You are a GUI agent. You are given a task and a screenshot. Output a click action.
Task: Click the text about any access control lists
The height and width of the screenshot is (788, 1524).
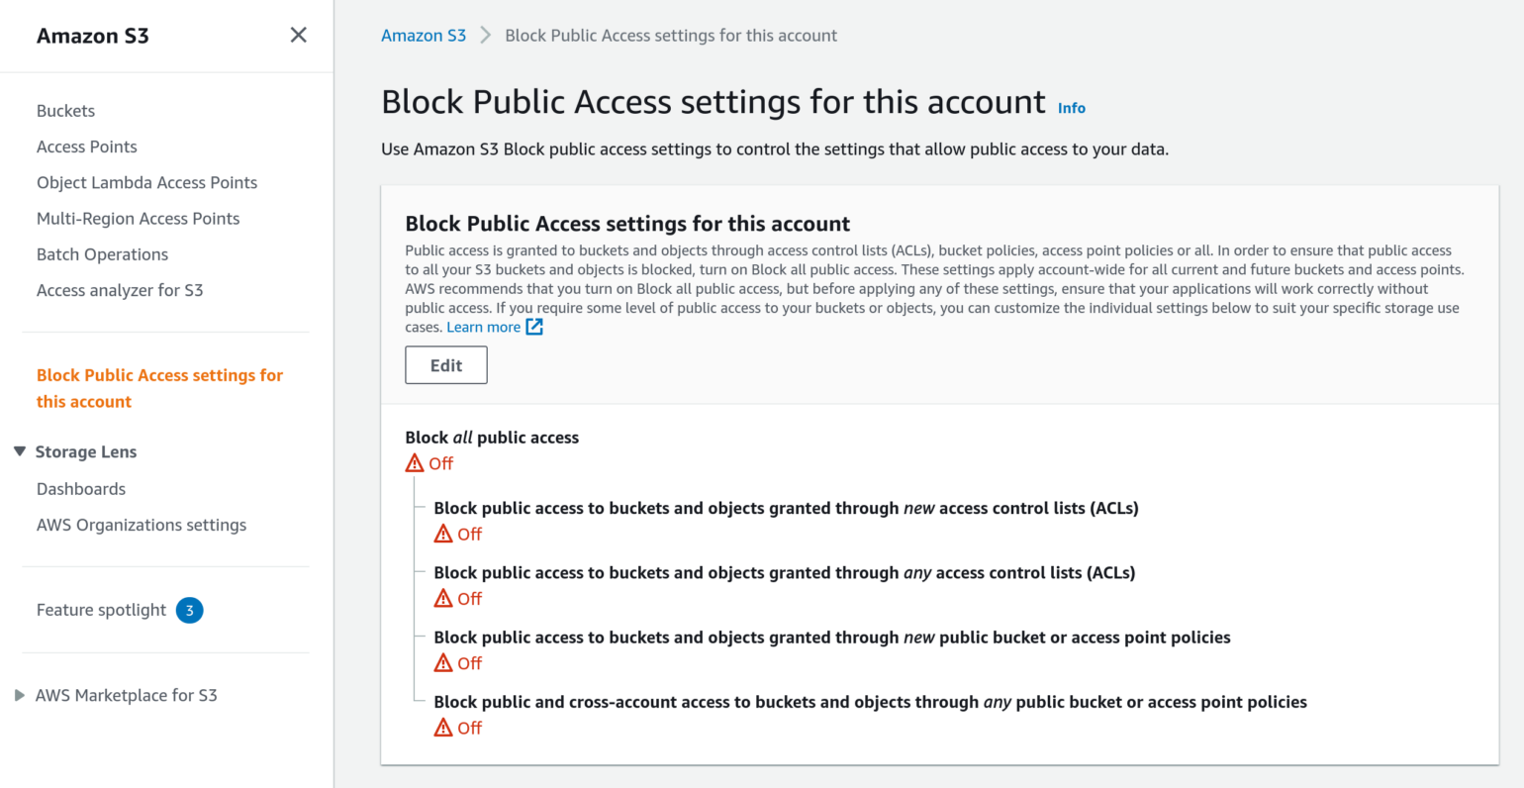[x=785, y=572]
